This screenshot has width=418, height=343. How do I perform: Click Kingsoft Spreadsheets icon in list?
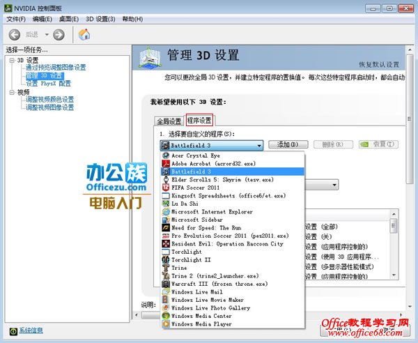[x=166, y=195]
